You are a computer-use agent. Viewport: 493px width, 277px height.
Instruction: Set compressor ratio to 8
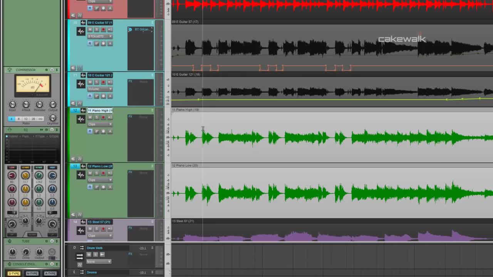point(18,119)
